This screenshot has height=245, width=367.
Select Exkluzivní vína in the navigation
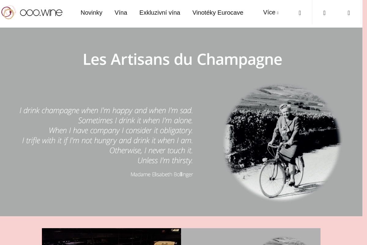(x=160, y=13)
